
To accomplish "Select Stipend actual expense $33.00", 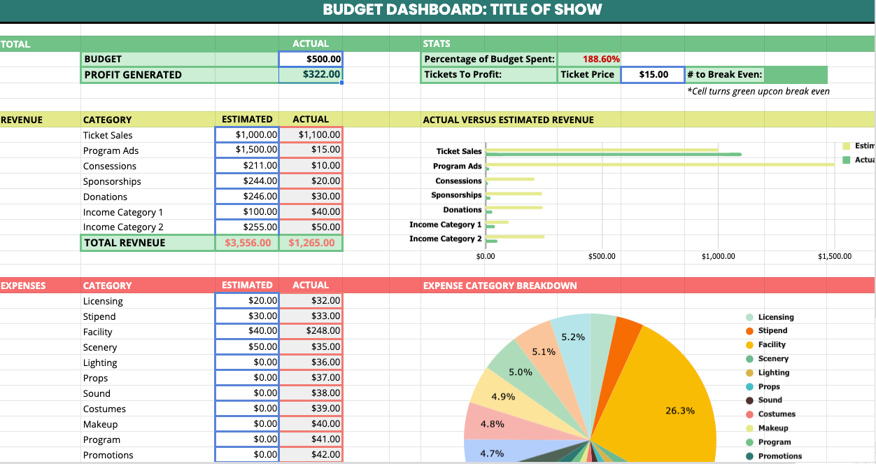I will (311, 316).
